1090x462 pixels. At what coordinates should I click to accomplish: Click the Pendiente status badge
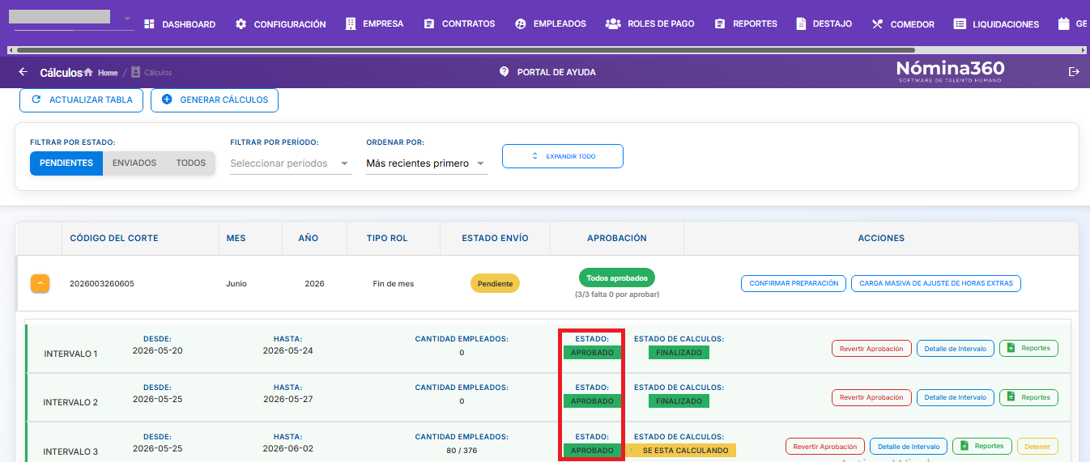[495, 284]
